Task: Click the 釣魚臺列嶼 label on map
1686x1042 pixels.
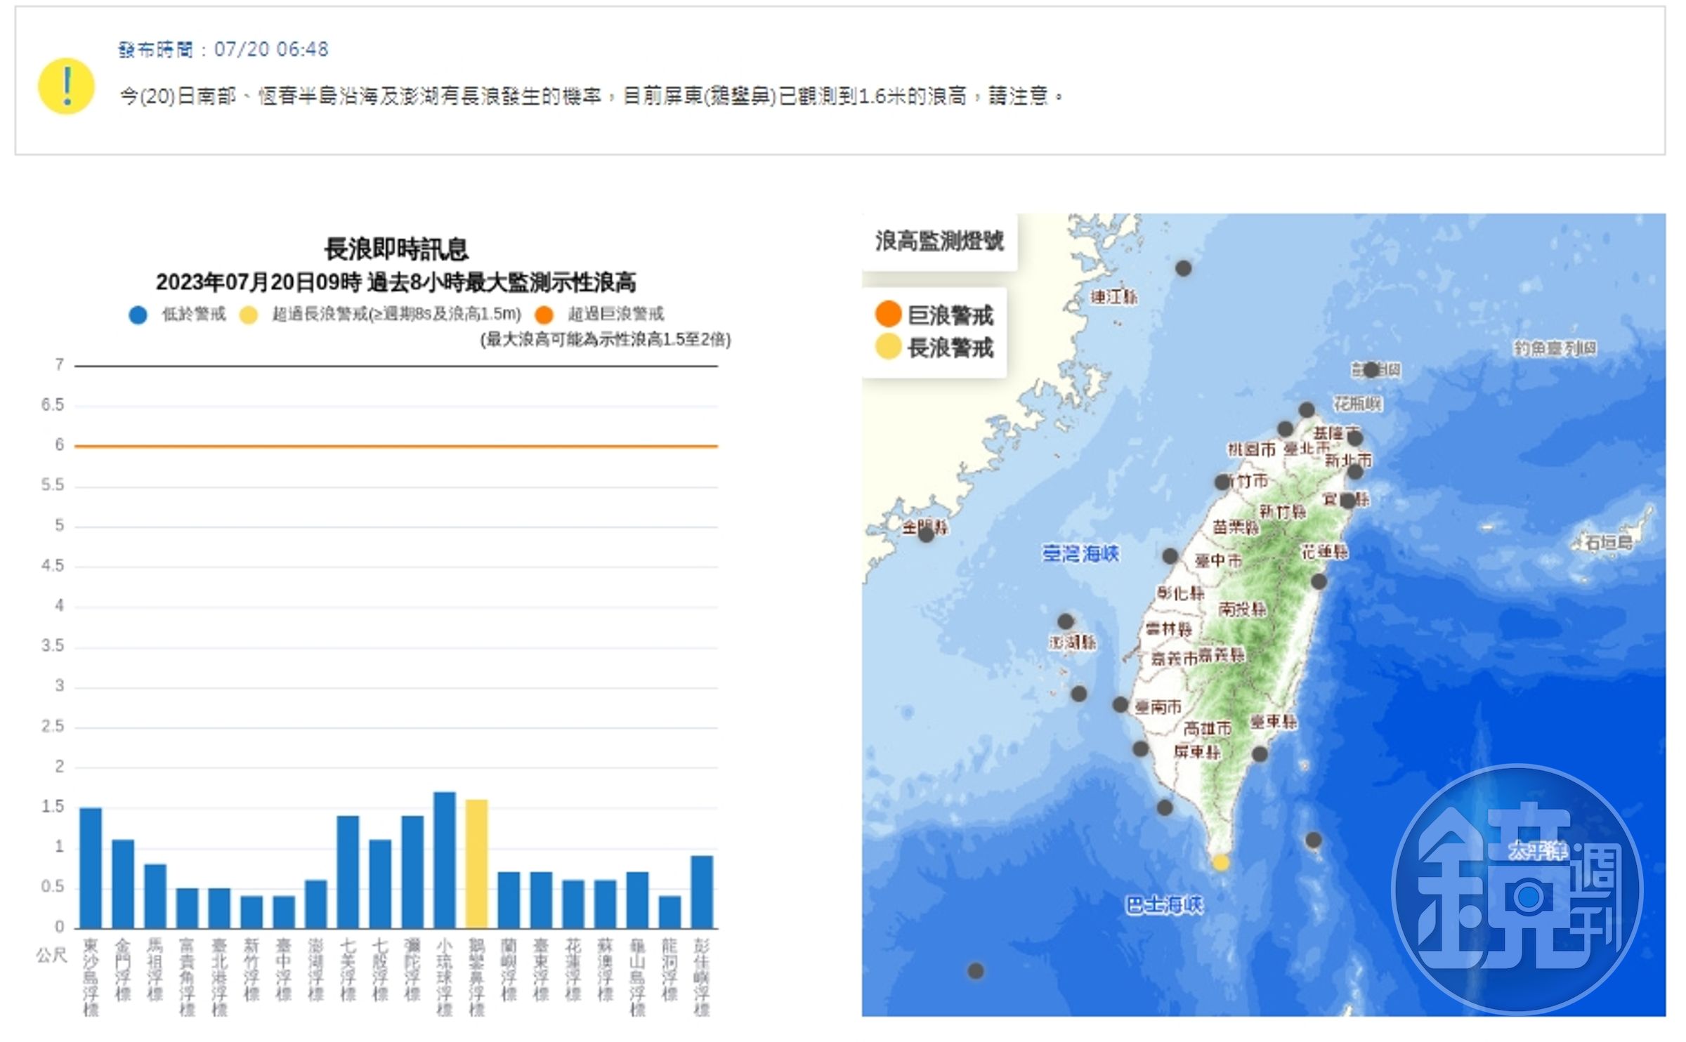Action: [x=1555, y=348]
